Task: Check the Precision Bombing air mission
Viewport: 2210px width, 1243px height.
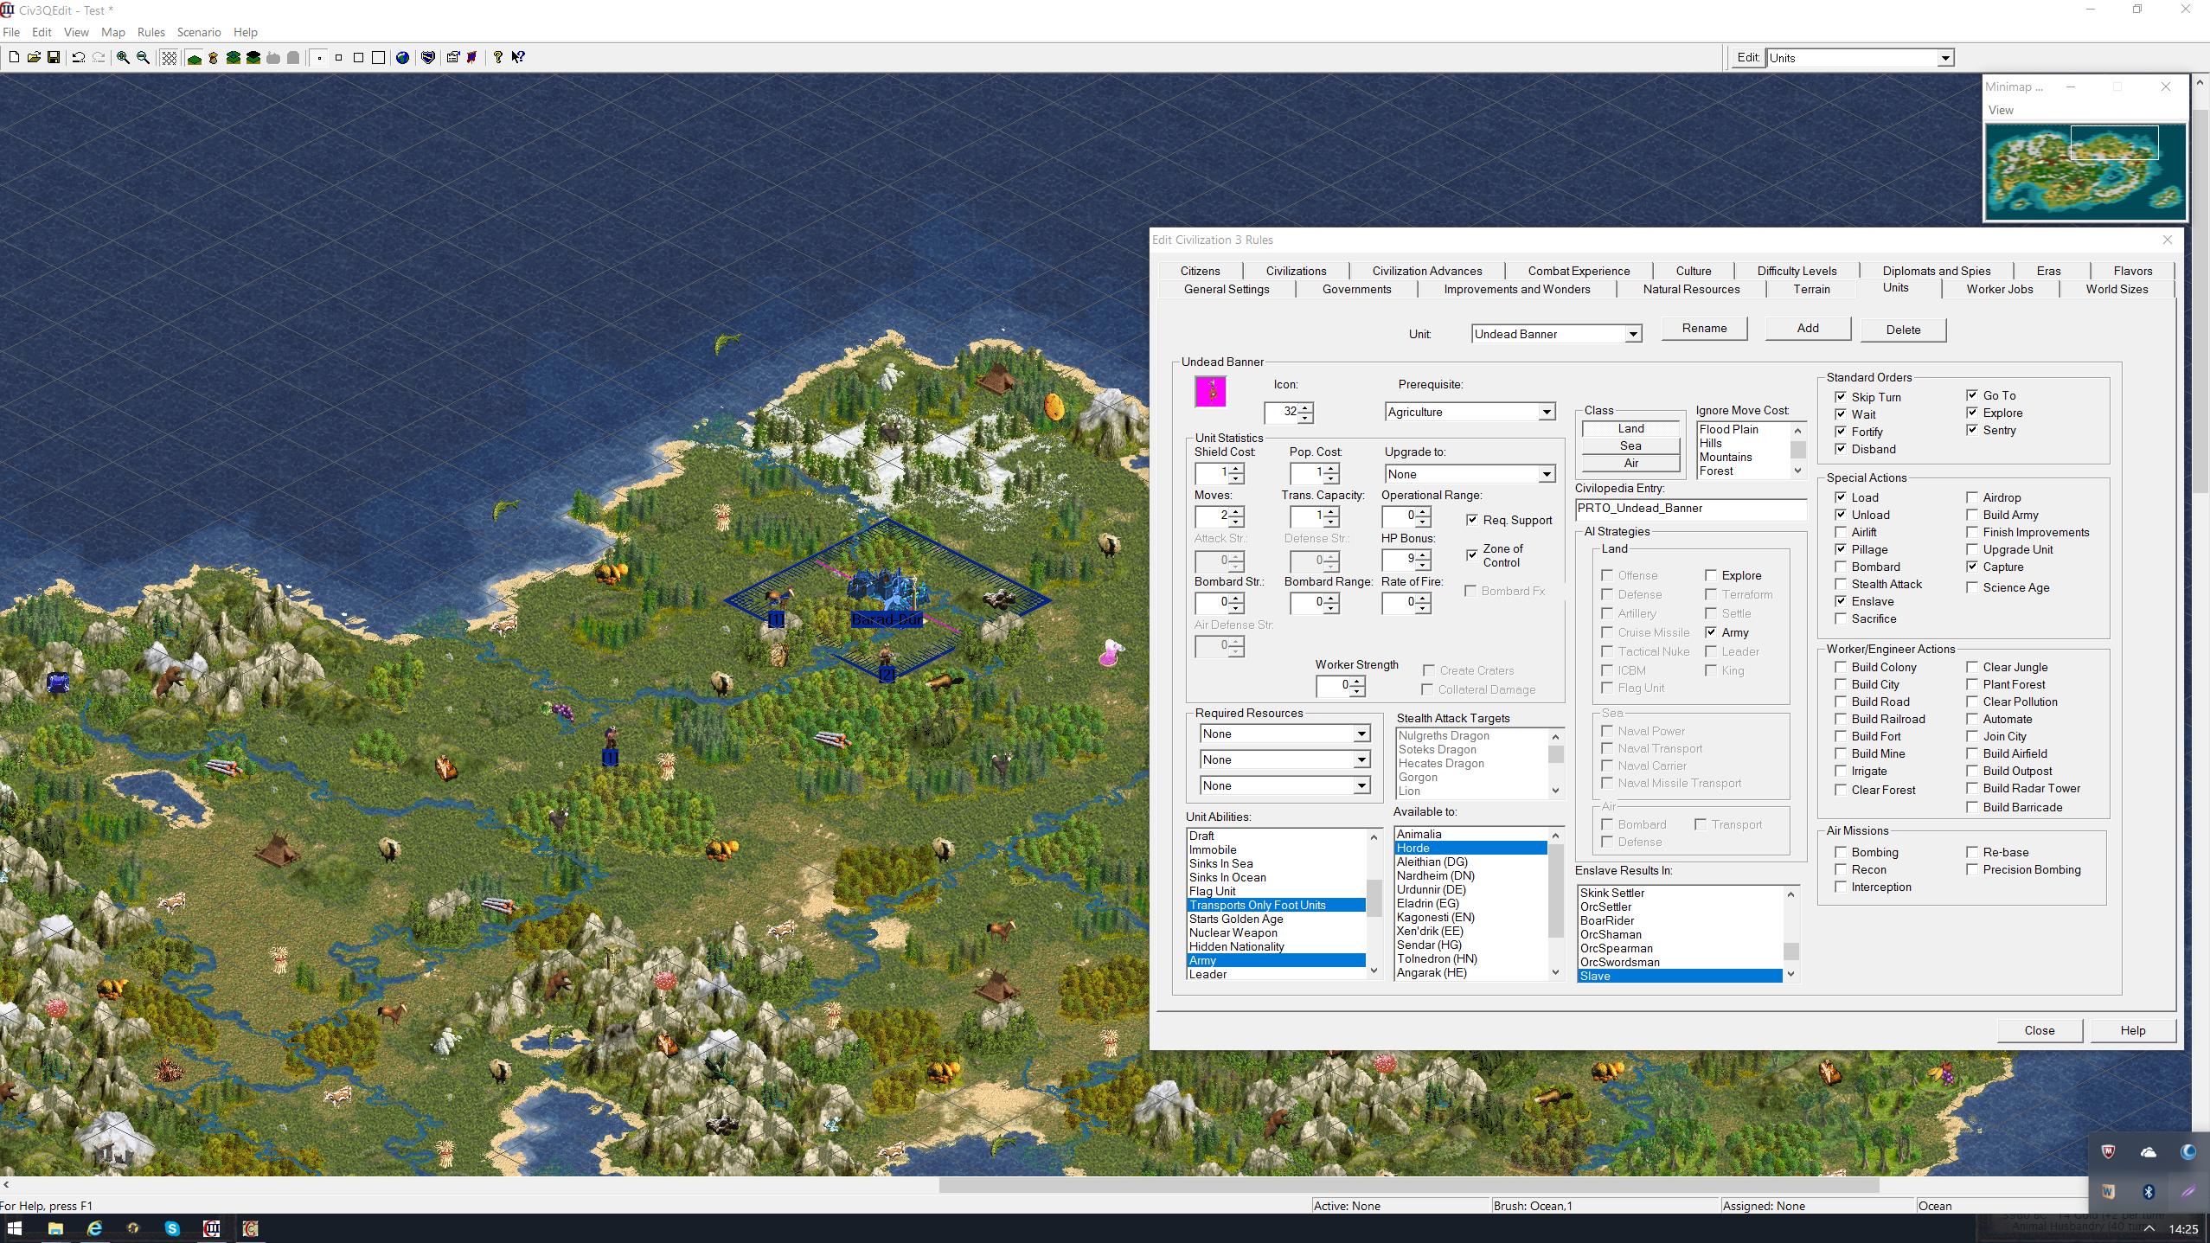Action: (x=1971, y=869)
